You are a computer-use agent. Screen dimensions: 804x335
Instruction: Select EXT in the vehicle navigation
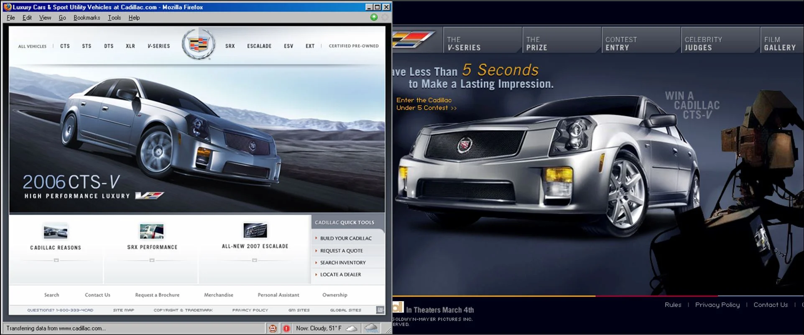click(x=310, y=46)
